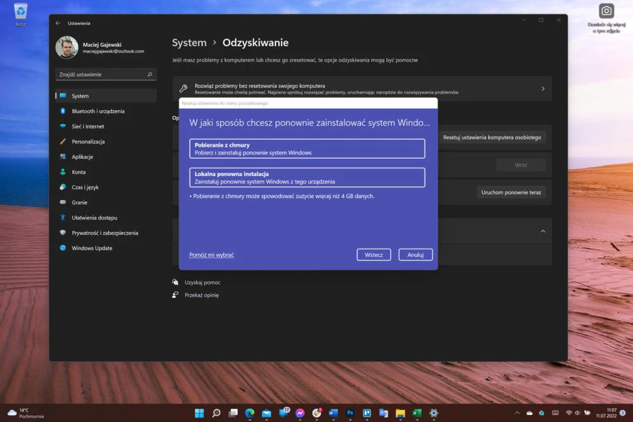Click Resetuj ustawienia komputera osobistego button
This screenshot has height=422, width=633.
pyautogui.click(x=492, y=137)
